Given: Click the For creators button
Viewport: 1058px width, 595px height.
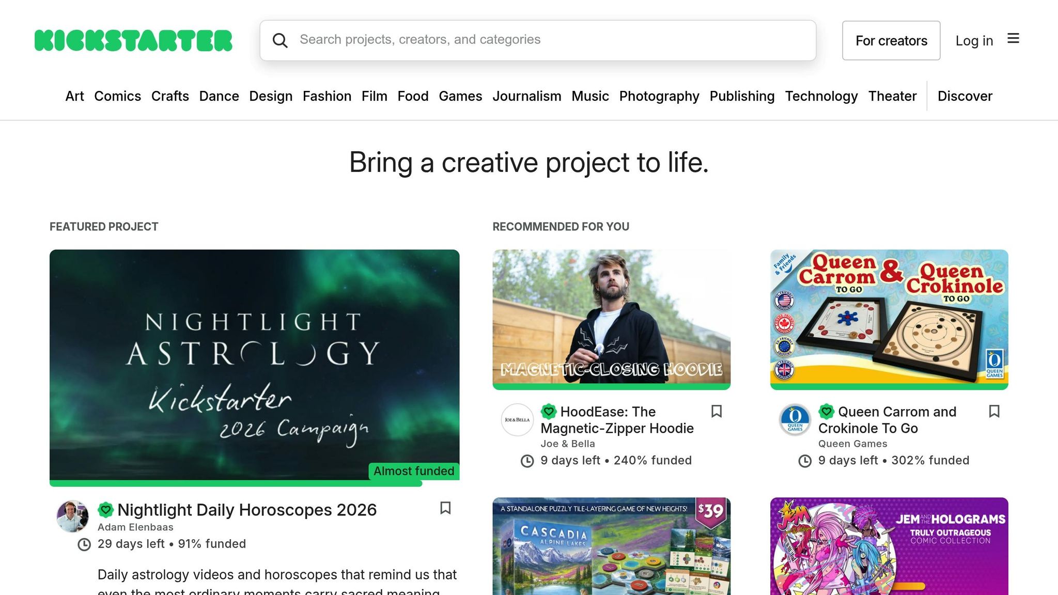Looking at the screenshot, I should pyautogui.click(x=891, y=40).
